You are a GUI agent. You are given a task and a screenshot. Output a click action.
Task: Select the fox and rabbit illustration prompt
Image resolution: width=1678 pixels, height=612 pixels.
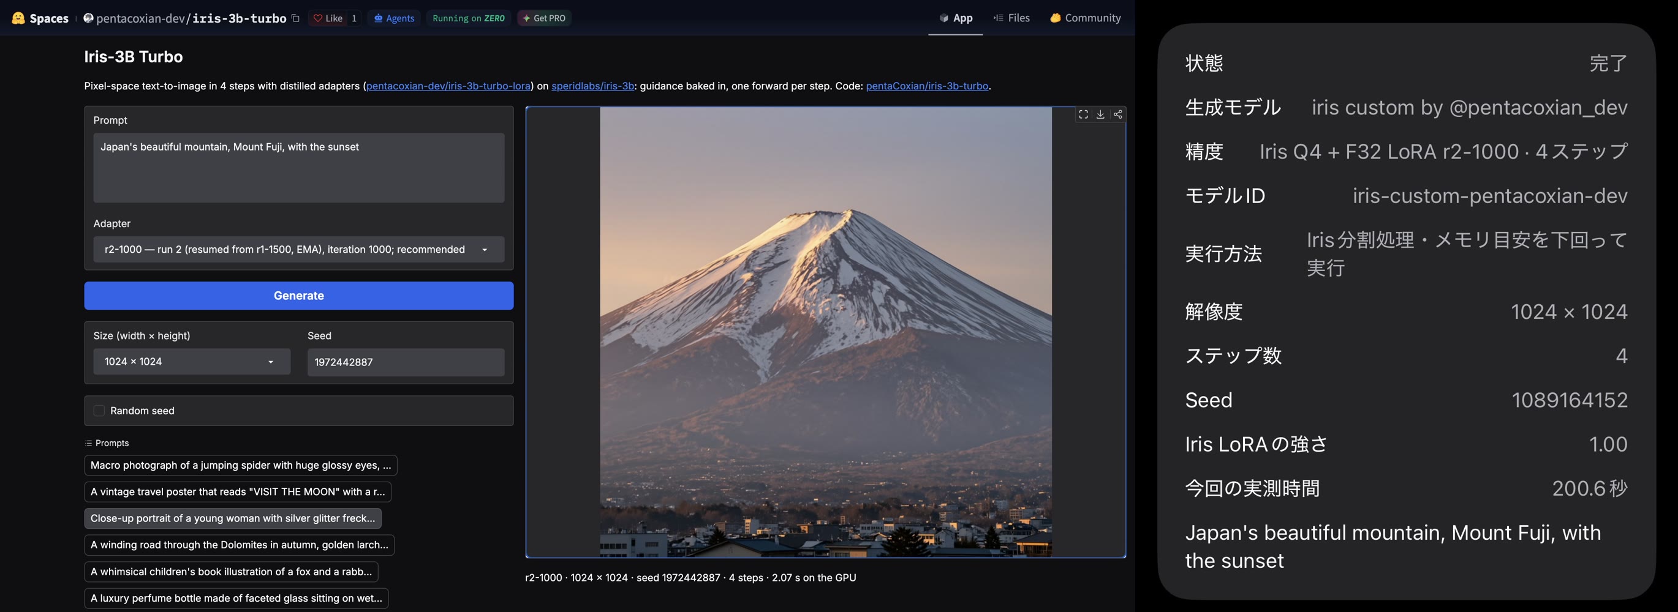[230, 572]
